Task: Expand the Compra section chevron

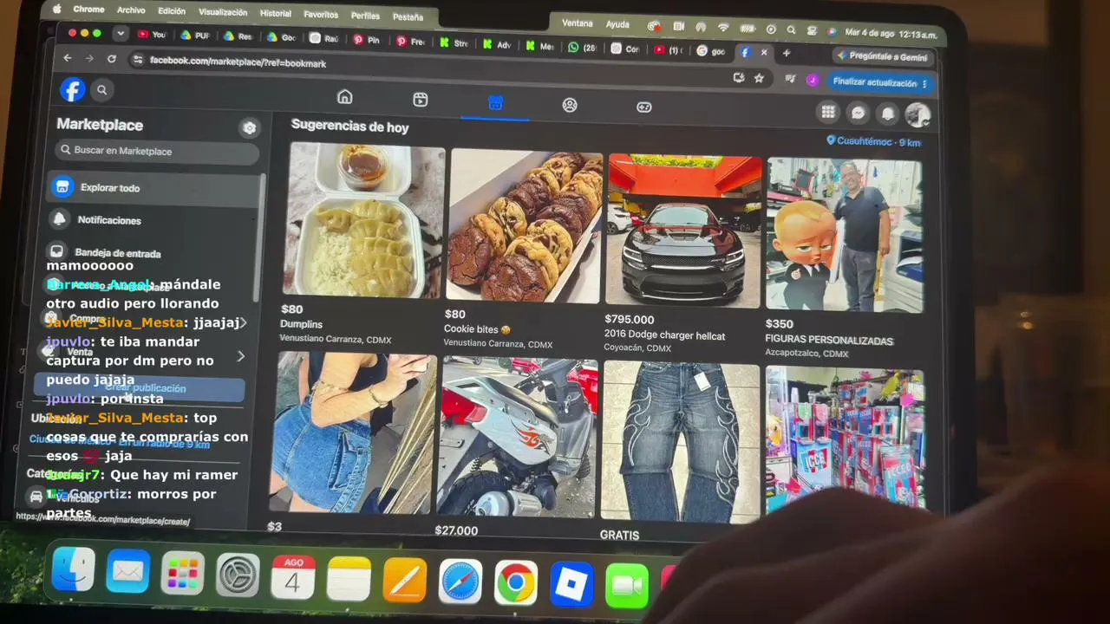Action: (x=243, y=323)
